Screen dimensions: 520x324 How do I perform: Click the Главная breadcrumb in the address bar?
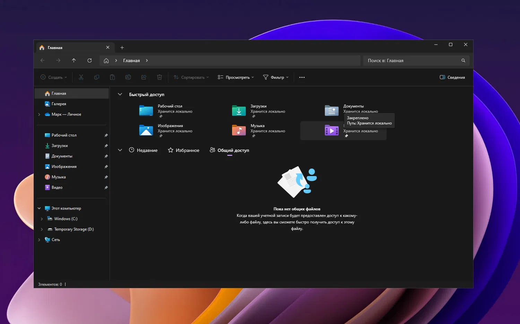131,61
